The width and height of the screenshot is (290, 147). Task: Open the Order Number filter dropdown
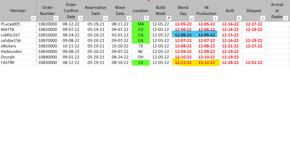[56, 18]
